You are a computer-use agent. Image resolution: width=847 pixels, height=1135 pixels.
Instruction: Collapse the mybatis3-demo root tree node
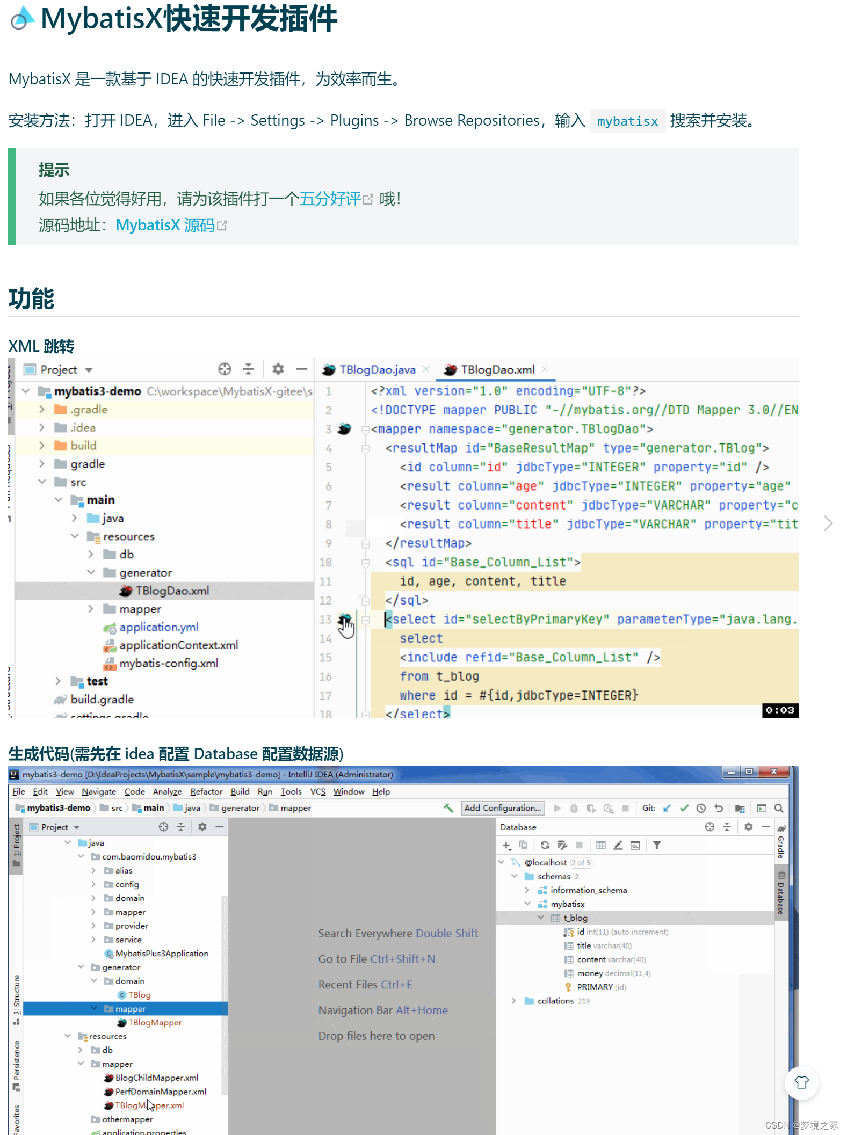tap(26, 391)
